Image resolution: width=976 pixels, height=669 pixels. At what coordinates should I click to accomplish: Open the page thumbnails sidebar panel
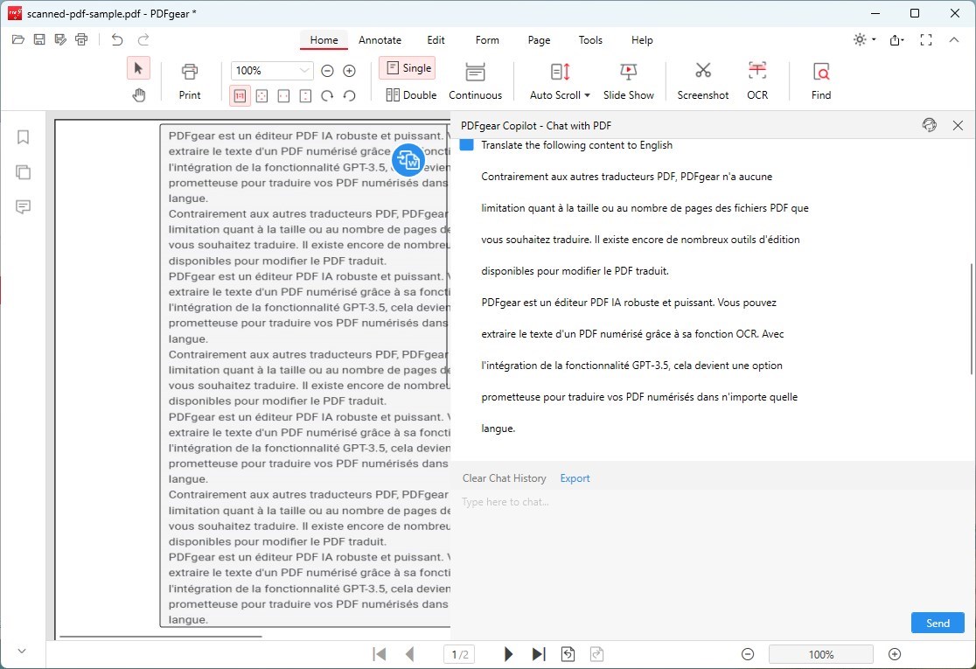pyautogui.click(x=23, y=172)
